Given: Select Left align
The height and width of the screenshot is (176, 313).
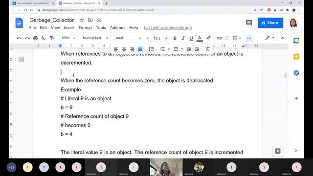Looking at the screenshot, I should pos(116,49).
